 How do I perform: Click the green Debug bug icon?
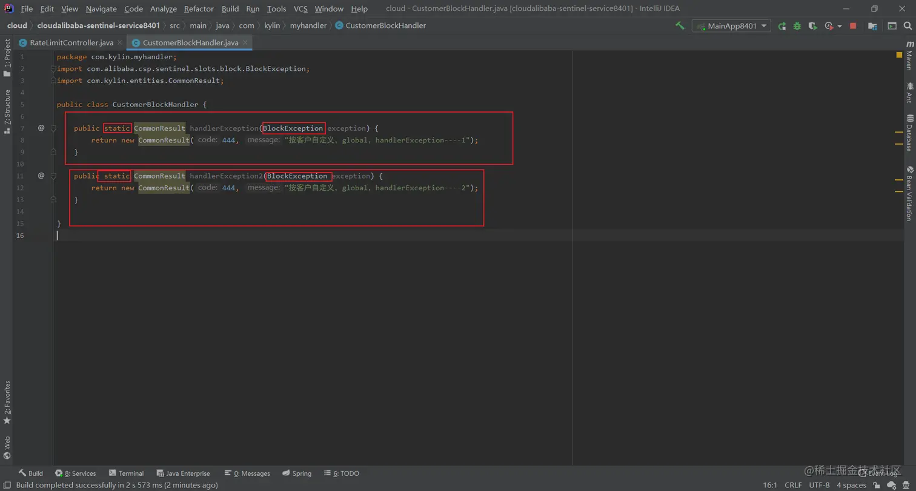pos(797,26)
